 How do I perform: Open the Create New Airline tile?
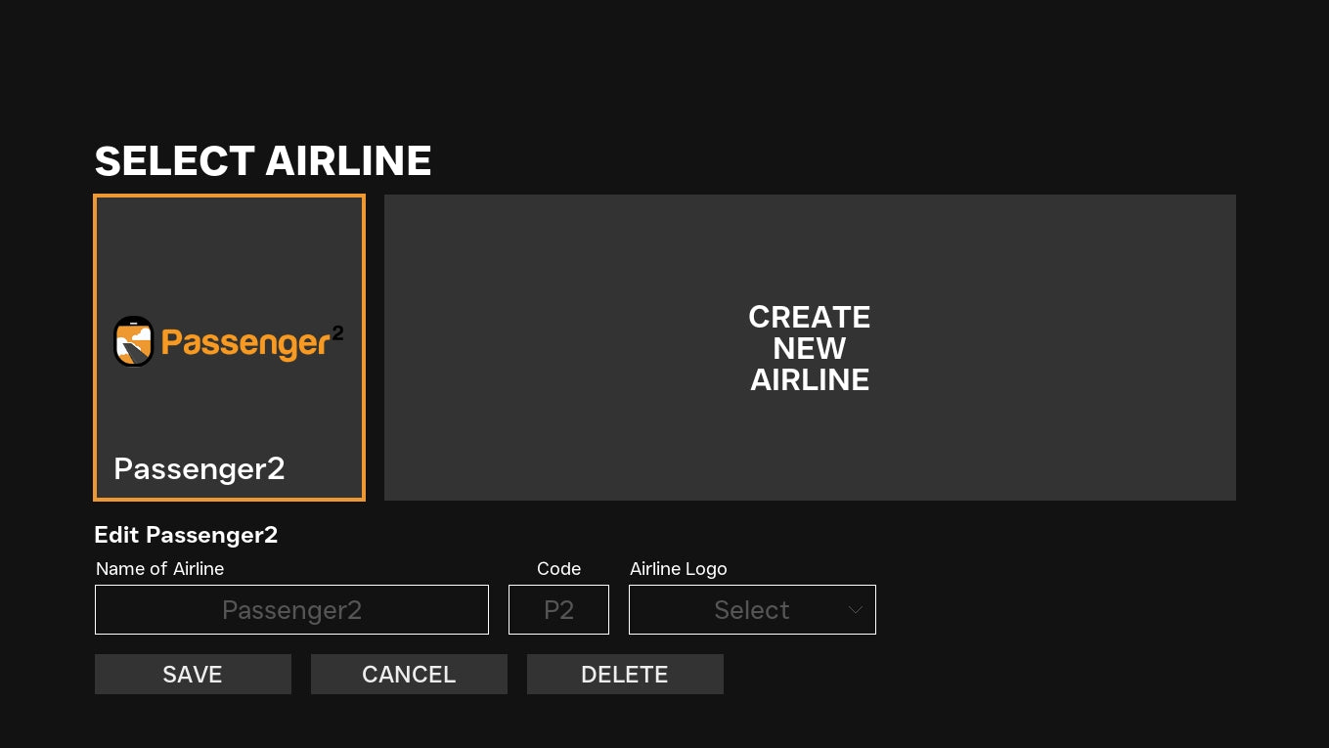point(809,348)
